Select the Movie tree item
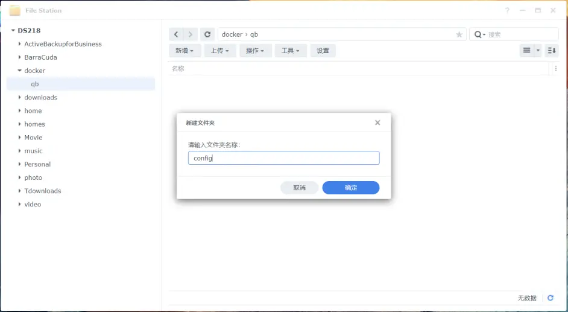The height and width of the screenshot is (312, 568). (33, 138)
